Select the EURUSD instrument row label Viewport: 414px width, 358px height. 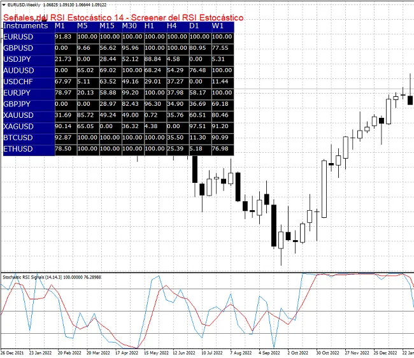point(18,37)
